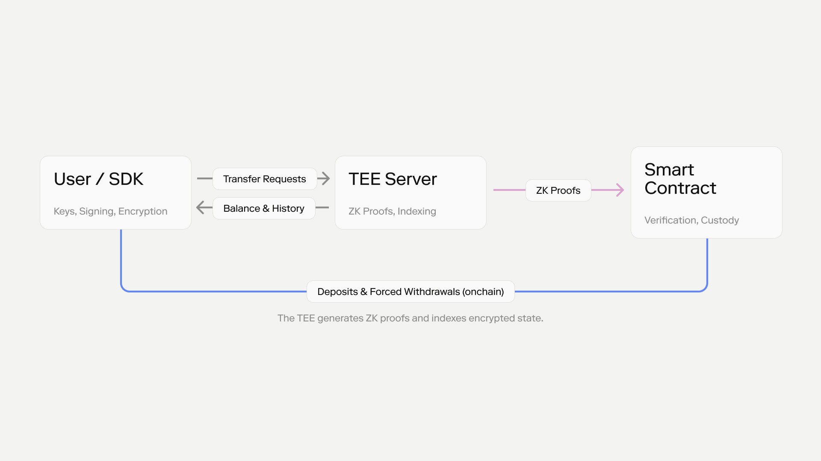Select the User / SDK node

click(115, 193)
